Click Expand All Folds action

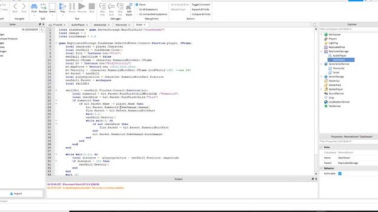pos(201,9)
